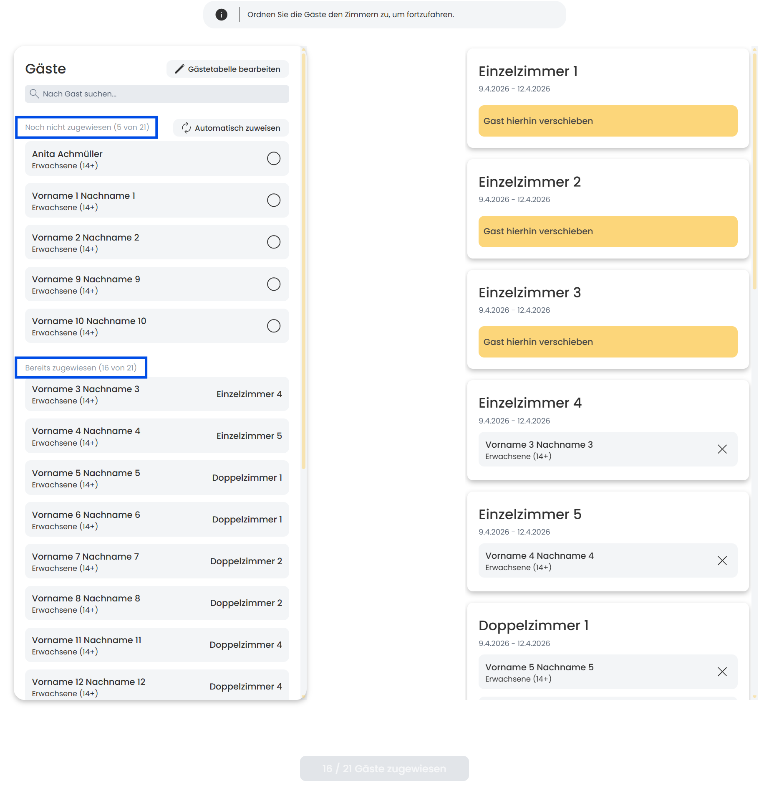Select the Vorname 9 Nachname 9 radio button

273,284
